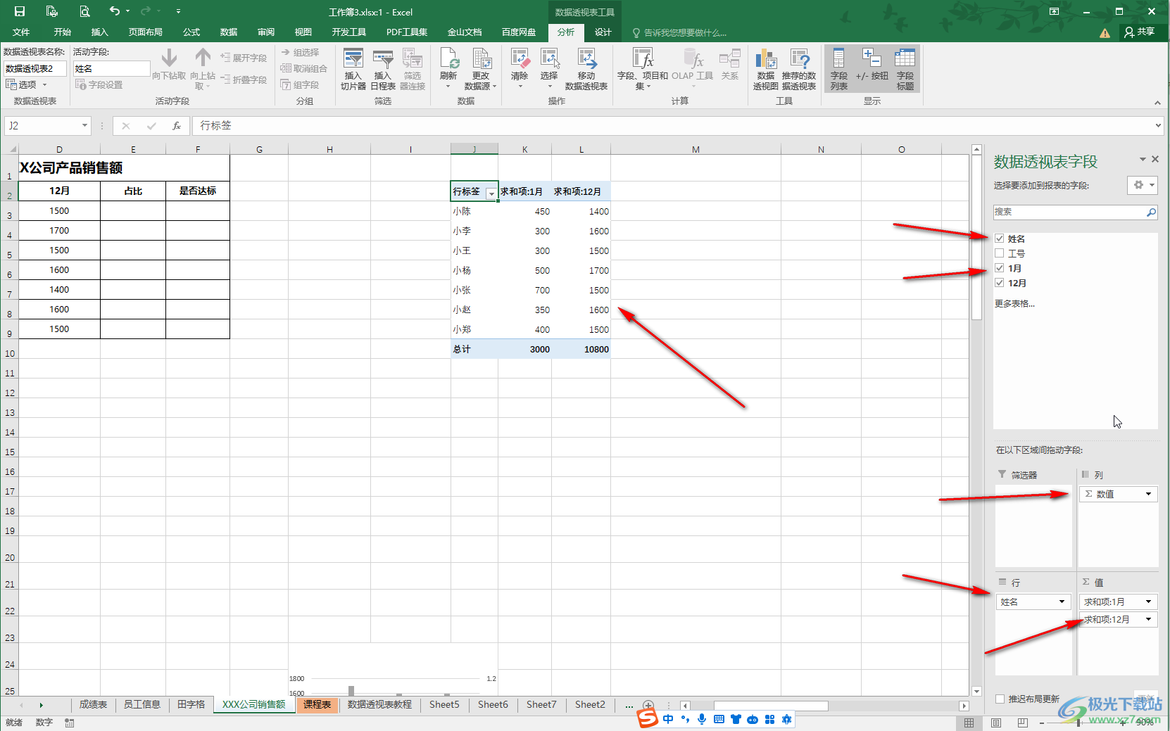Close the pivot table fields pane
This screenshot has width=1170, height=731.
(x=1155, y=160)
